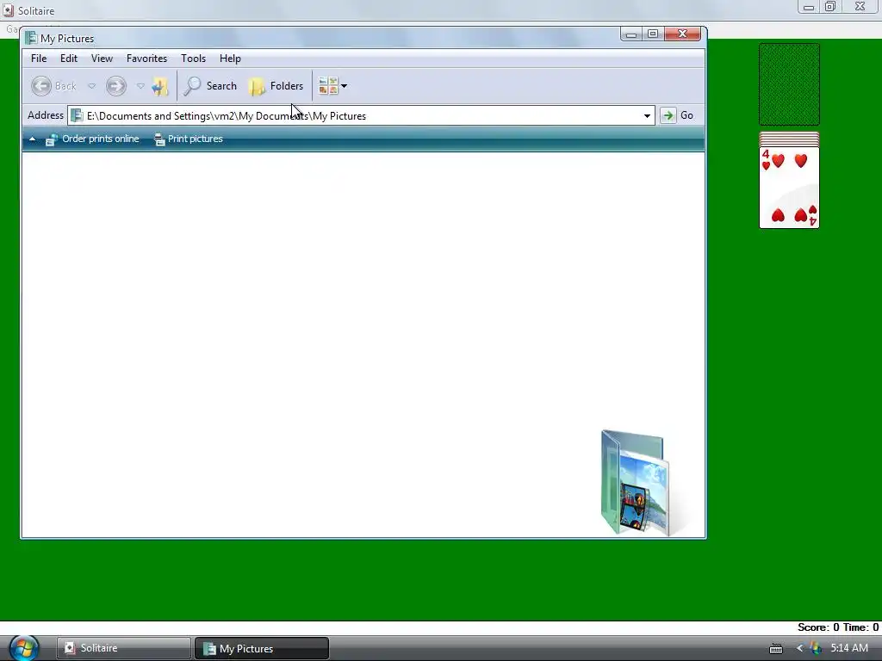Minimize the Solitaire window
Screen dimensions: 882x661
pyautogui.click(x=809, y=7)
